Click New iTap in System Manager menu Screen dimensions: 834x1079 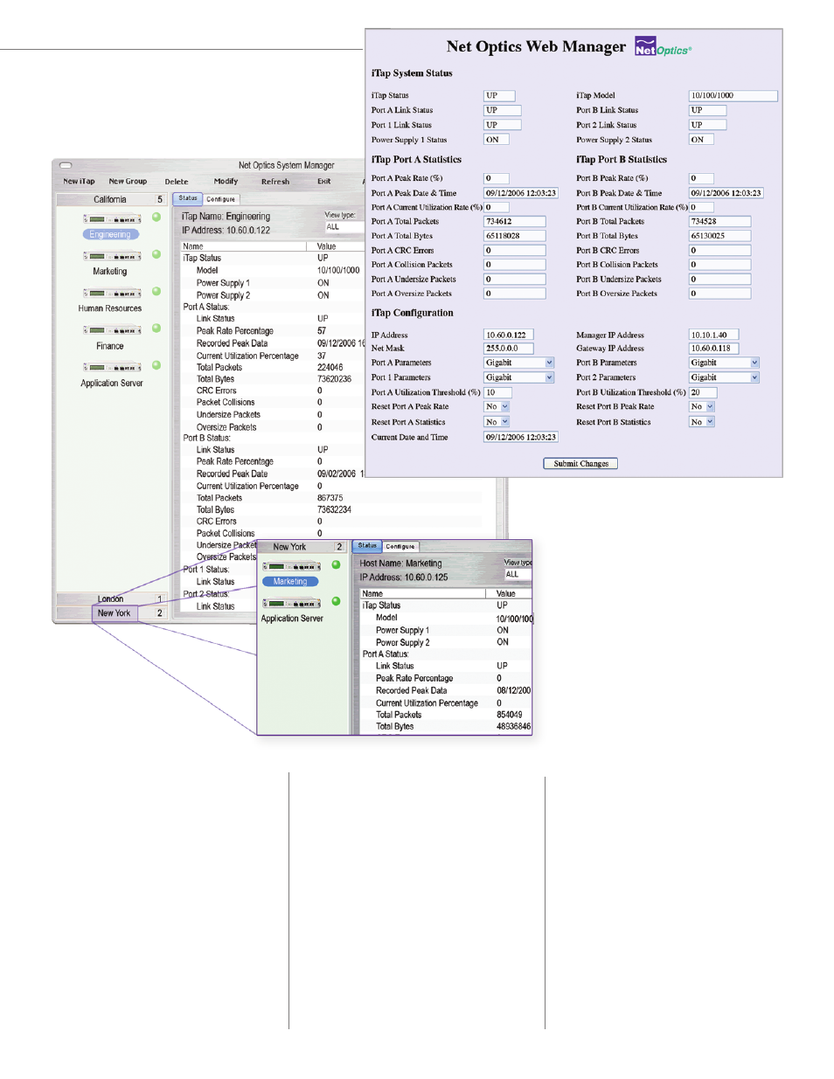[x=79, y=182]
